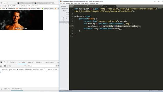Toggle the device toolbar icon in DevTools

[5, 62]
